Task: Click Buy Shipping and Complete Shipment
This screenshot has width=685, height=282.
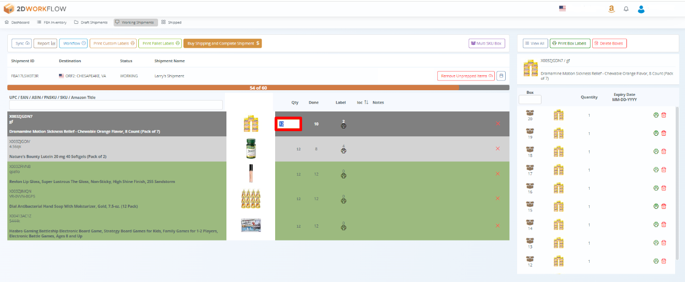Action: pos(222,44)
